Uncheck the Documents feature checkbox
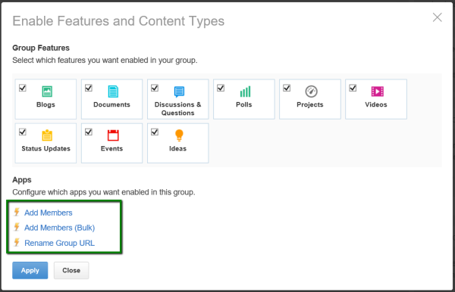The image size is (455, 292). point(89,88)
